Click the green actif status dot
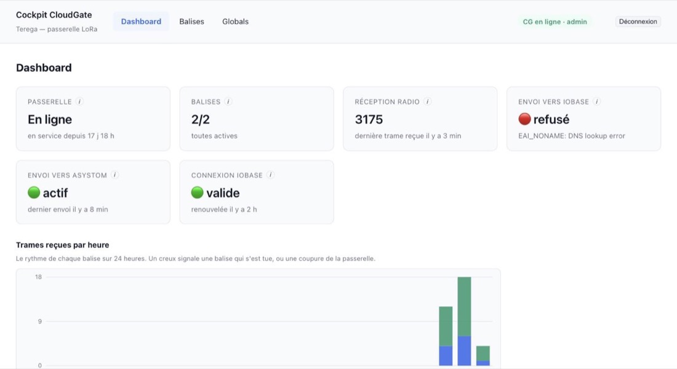The width and height of the screenshot is (677, 369). 34,192
